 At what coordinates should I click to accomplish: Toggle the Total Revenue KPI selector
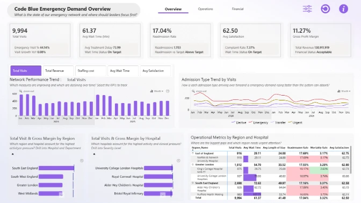click(58, 71)
